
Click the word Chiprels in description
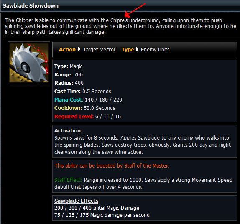pos(119,20)
